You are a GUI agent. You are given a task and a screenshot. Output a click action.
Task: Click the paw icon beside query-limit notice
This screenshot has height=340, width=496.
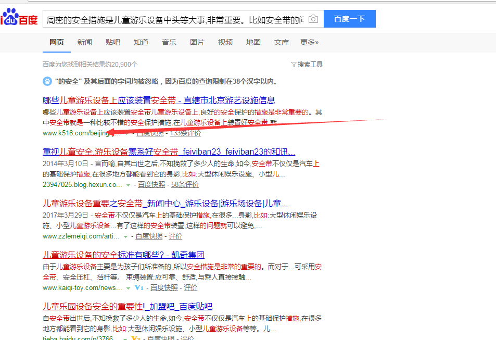coord(47,81)
